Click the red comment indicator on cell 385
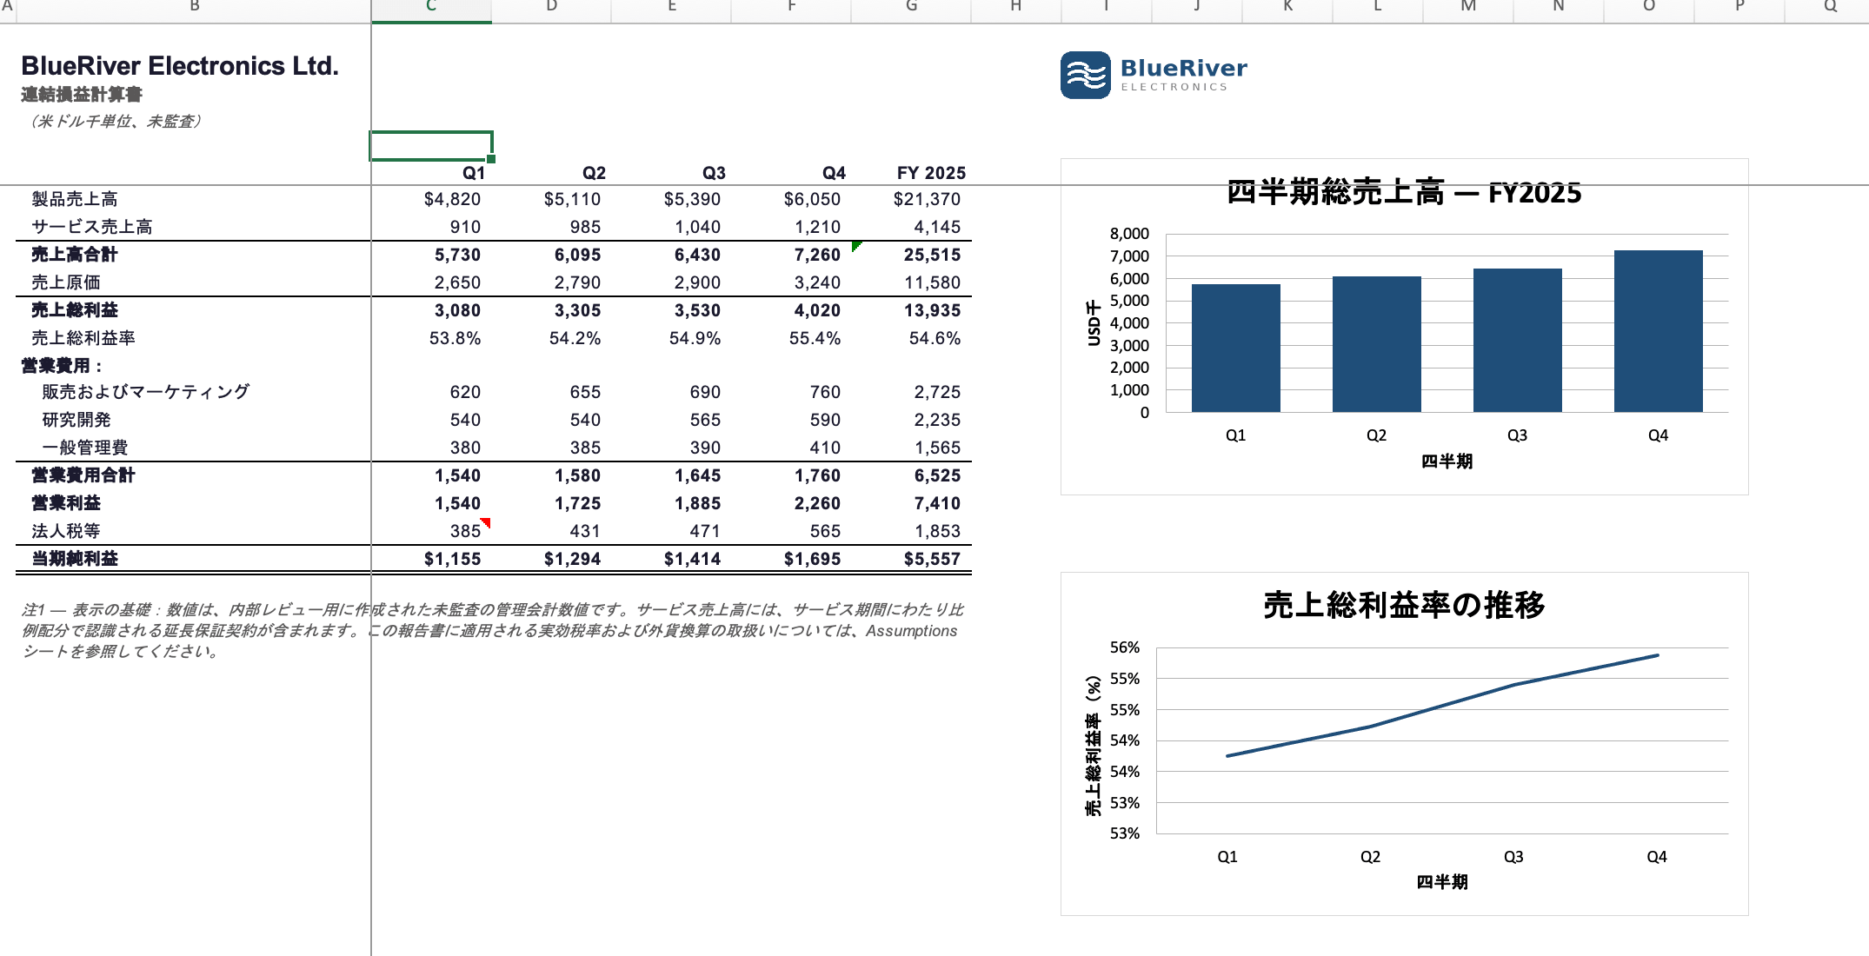 486,521
